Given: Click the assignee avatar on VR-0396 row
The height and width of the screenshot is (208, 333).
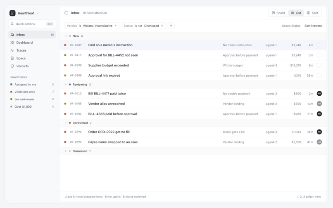Looking at the screenshot, I should pos(319,132).
